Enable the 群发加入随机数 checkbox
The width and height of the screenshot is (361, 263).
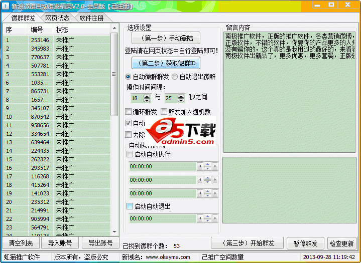164,112
